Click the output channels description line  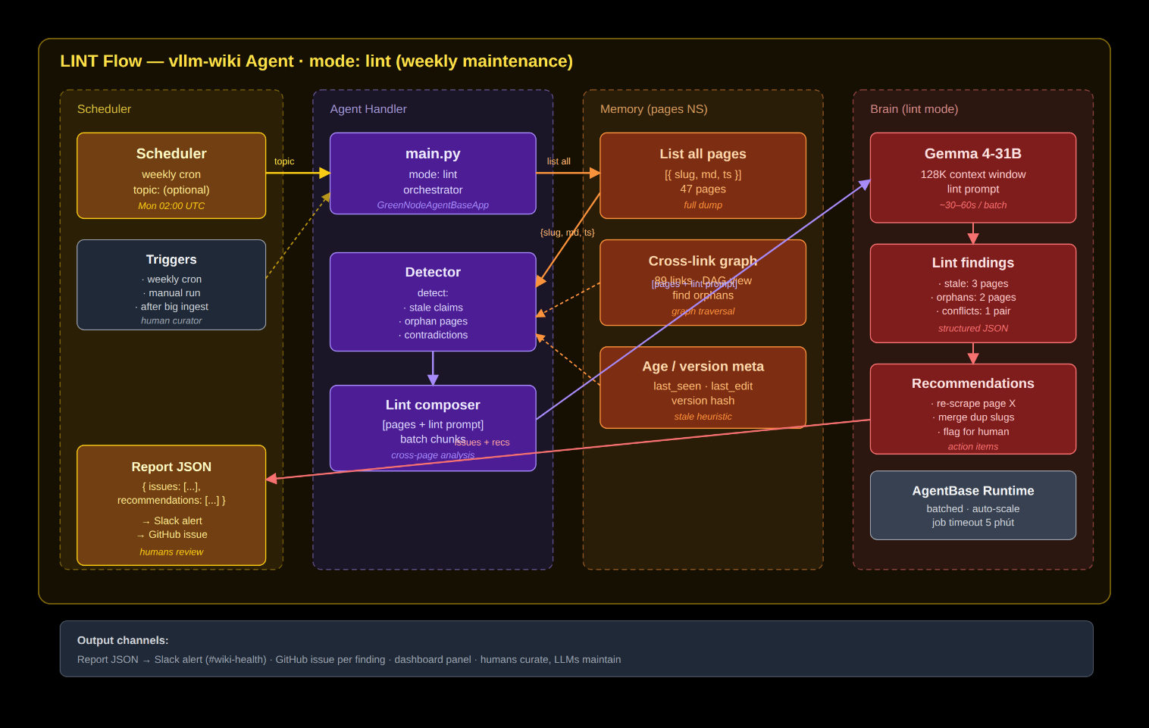[x=349, y=660]
